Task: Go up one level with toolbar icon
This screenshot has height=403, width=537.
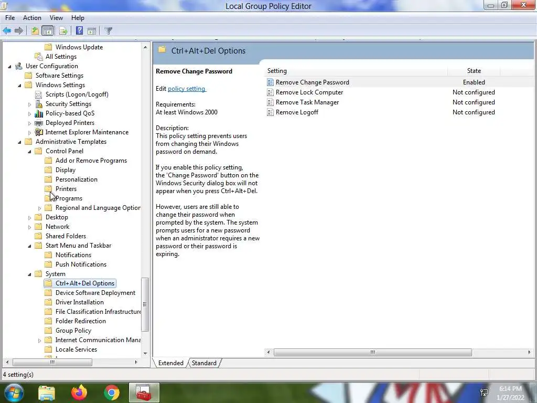Action: click(35, 31)
